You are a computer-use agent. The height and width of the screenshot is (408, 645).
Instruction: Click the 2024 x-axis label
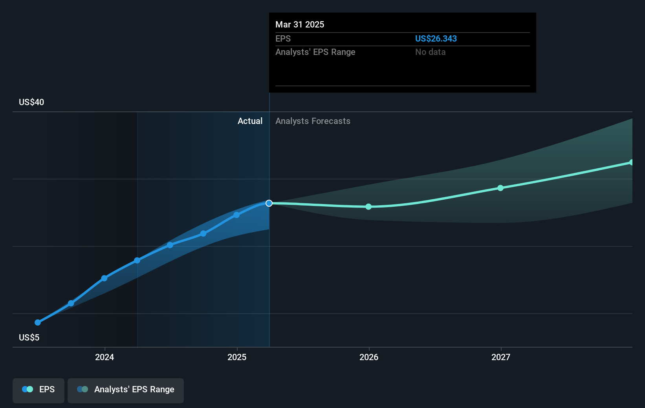(x=104, y=357)
